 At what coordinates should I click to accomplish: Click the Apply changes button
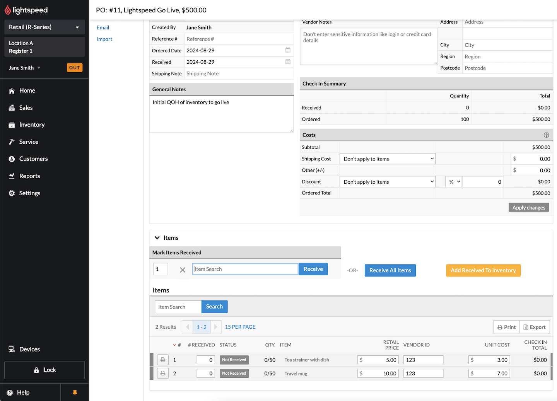(x=529, y=208)
